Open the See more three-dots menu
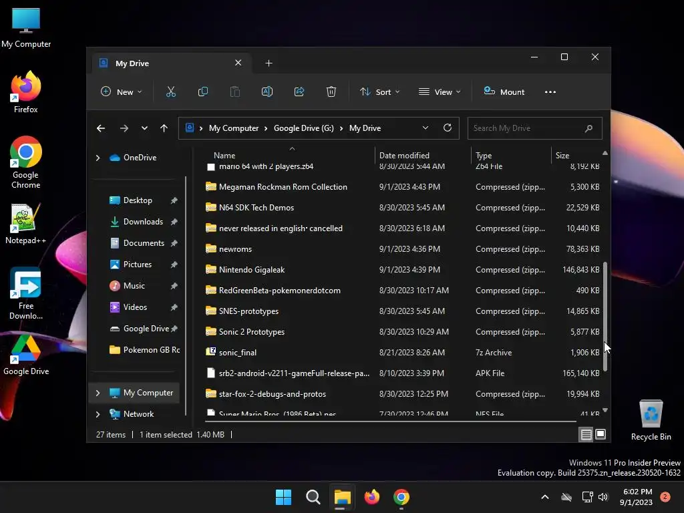 tap(550, 92)
